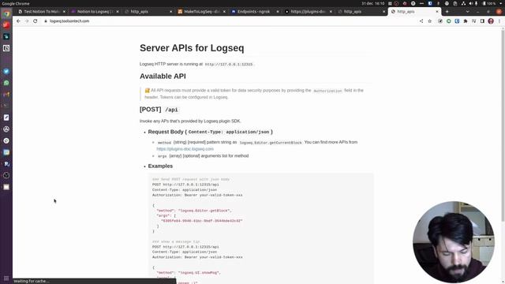
Task: Select the active http_apis tab
Action: pos(413,11)
